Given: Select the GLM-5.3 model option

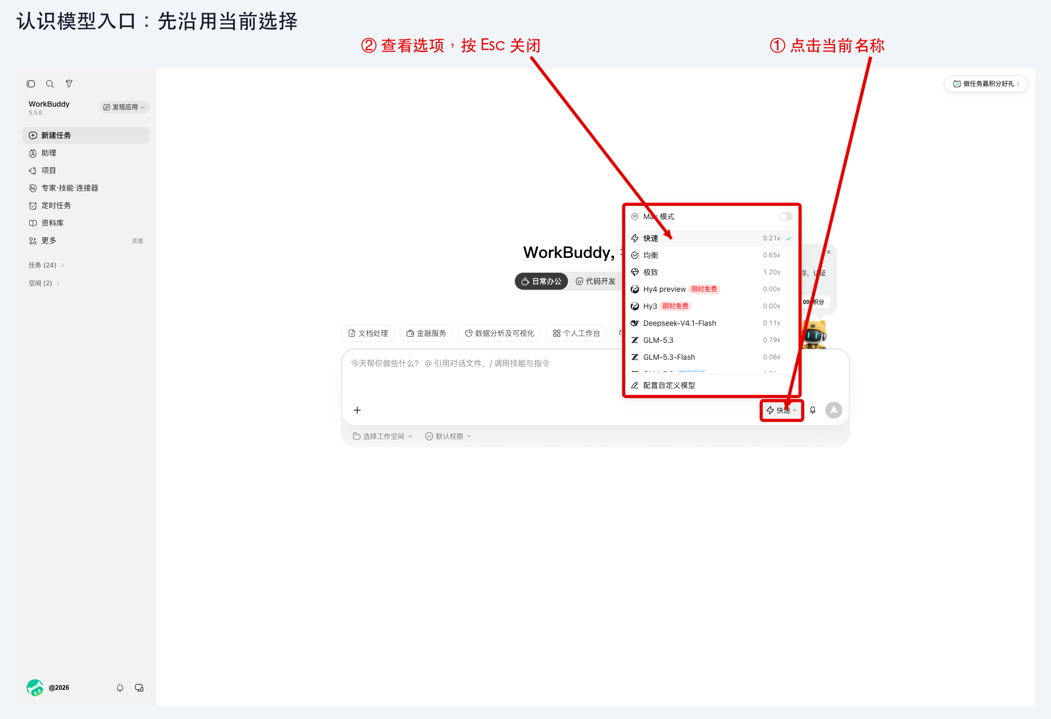Looking at the screenshot, I should tap(711, 340).
